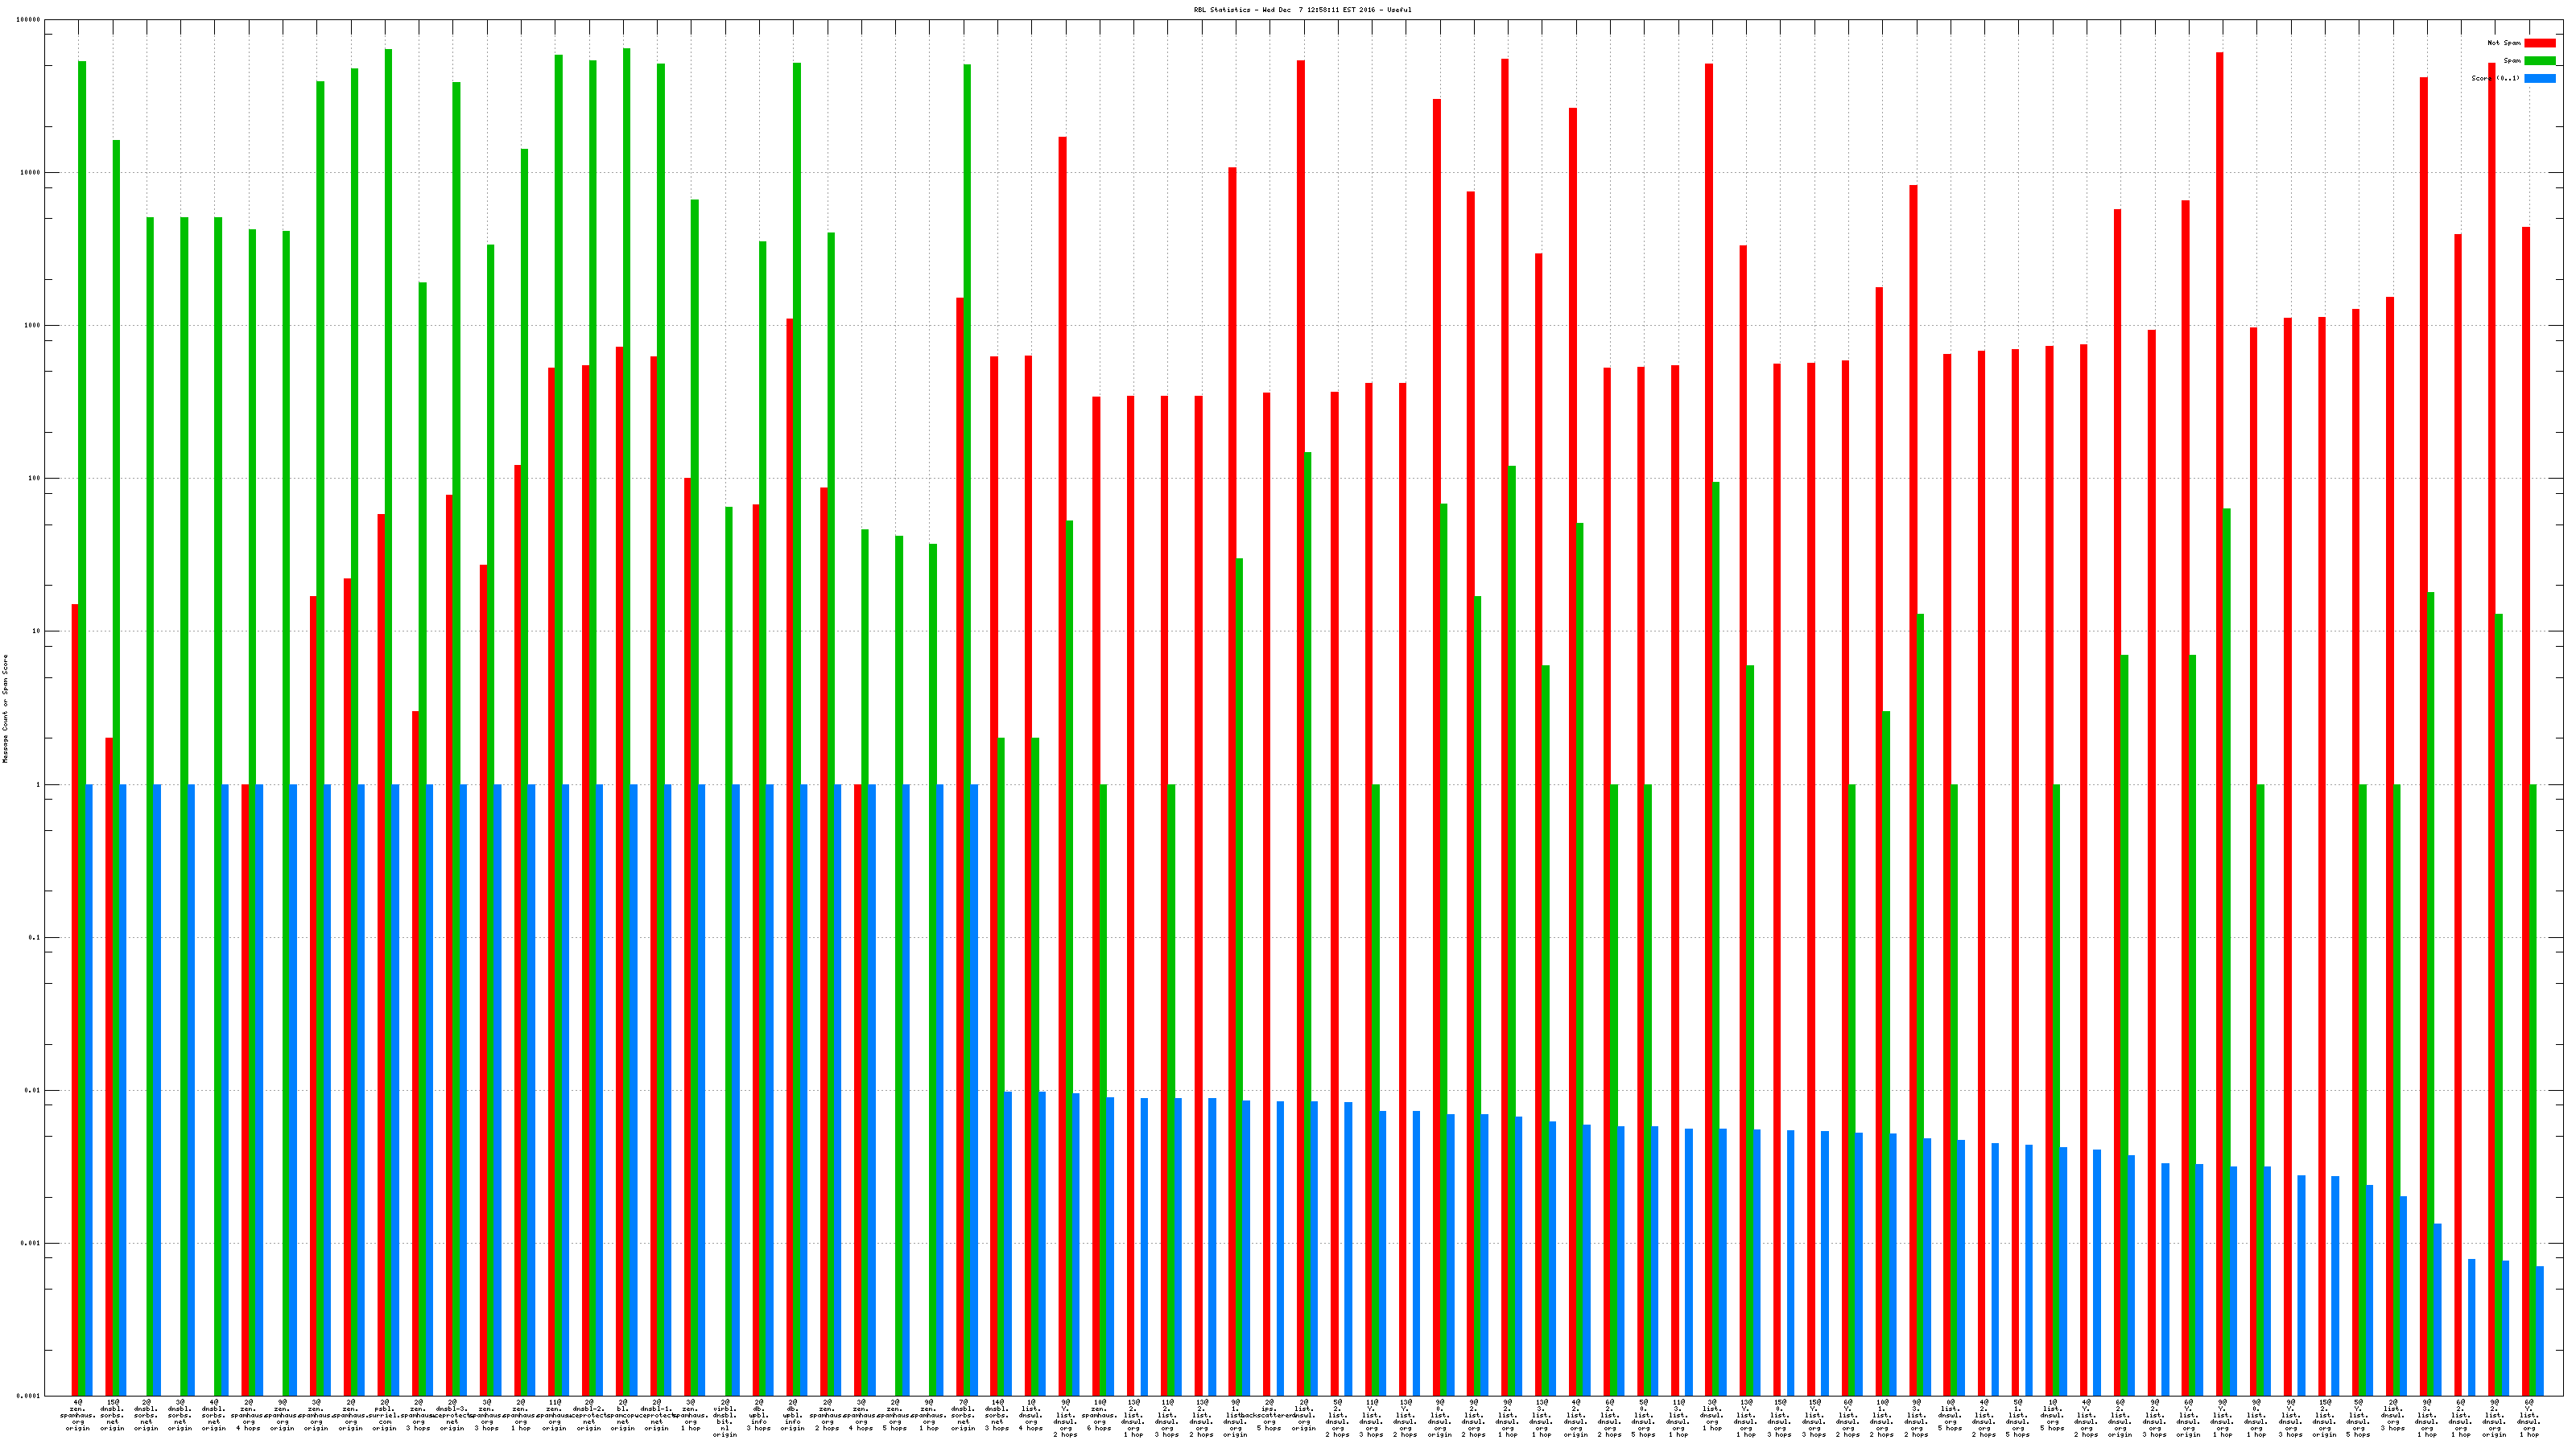This screenshot has height=1448, width=2576.
Task: Click the 'psbl.surriel.com origin' x-axis label
Action: [x=385, y=1415]
